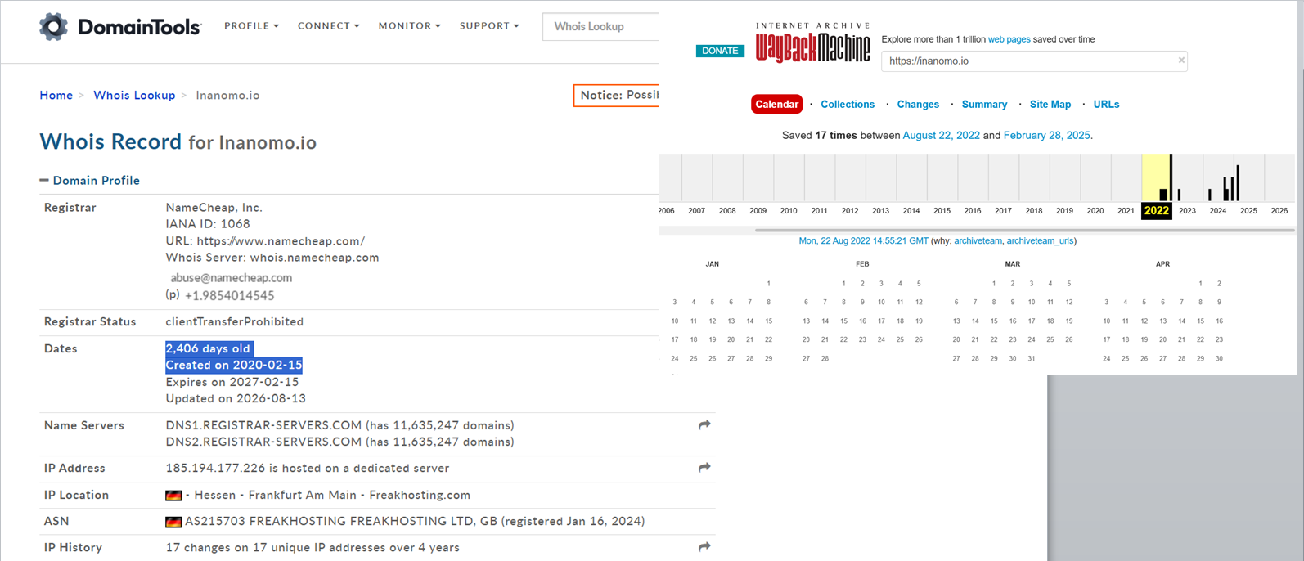
Task: Open the PROFILE dropdown menu
Action: [x=251, y=26]
